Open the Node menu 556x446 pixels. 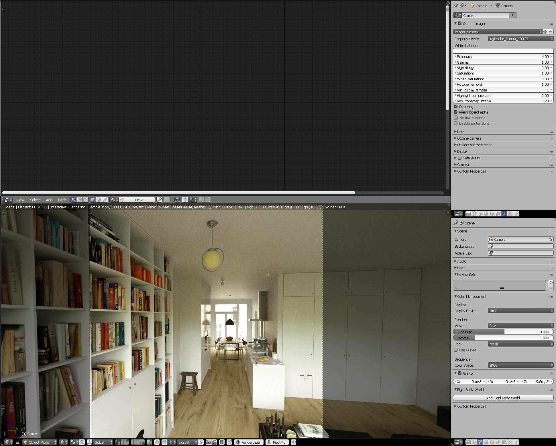point(62,200)
